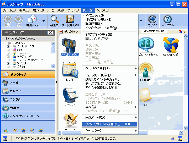The width and height of the screenshot is (189, 143).
Task: Close the デスクトップ side pane with X
Action: pyautogui.click(x=50, y=33)
